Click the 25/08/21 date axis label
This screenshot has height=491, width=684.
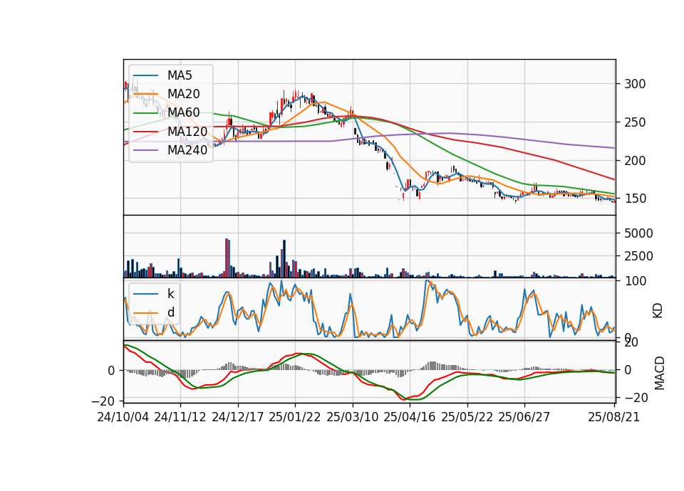[614, 417]
